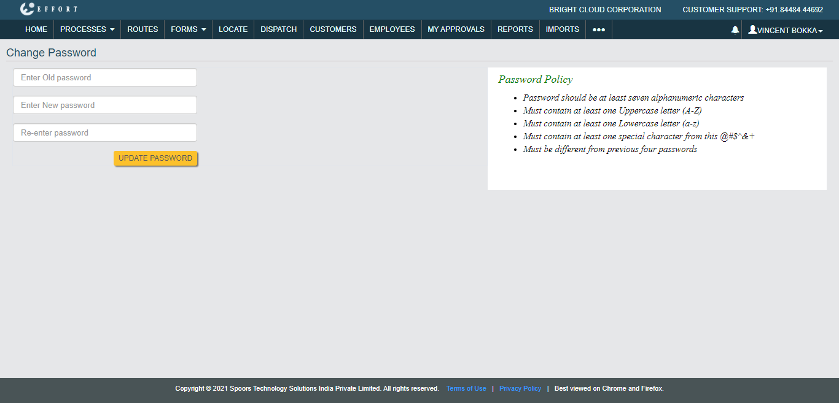839x403 pixels.
Task: Click the Enter Old password field
Action: point(105,78)
